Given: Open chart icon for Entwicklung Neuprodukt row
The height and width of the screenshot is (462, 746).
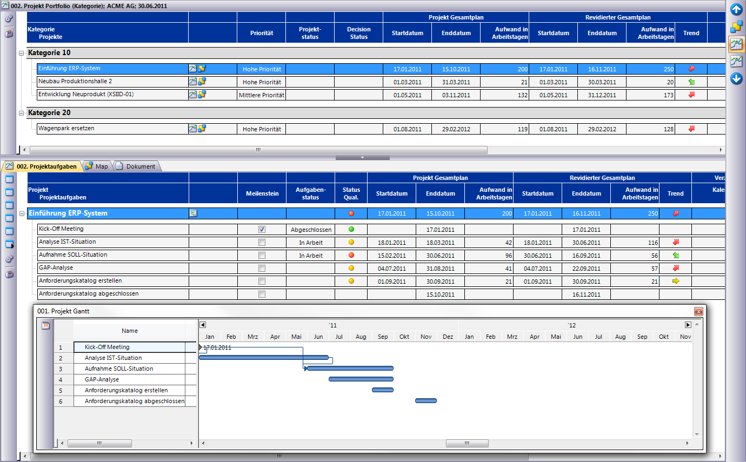Looking at the screenshot, I should (x=192, y=95).
